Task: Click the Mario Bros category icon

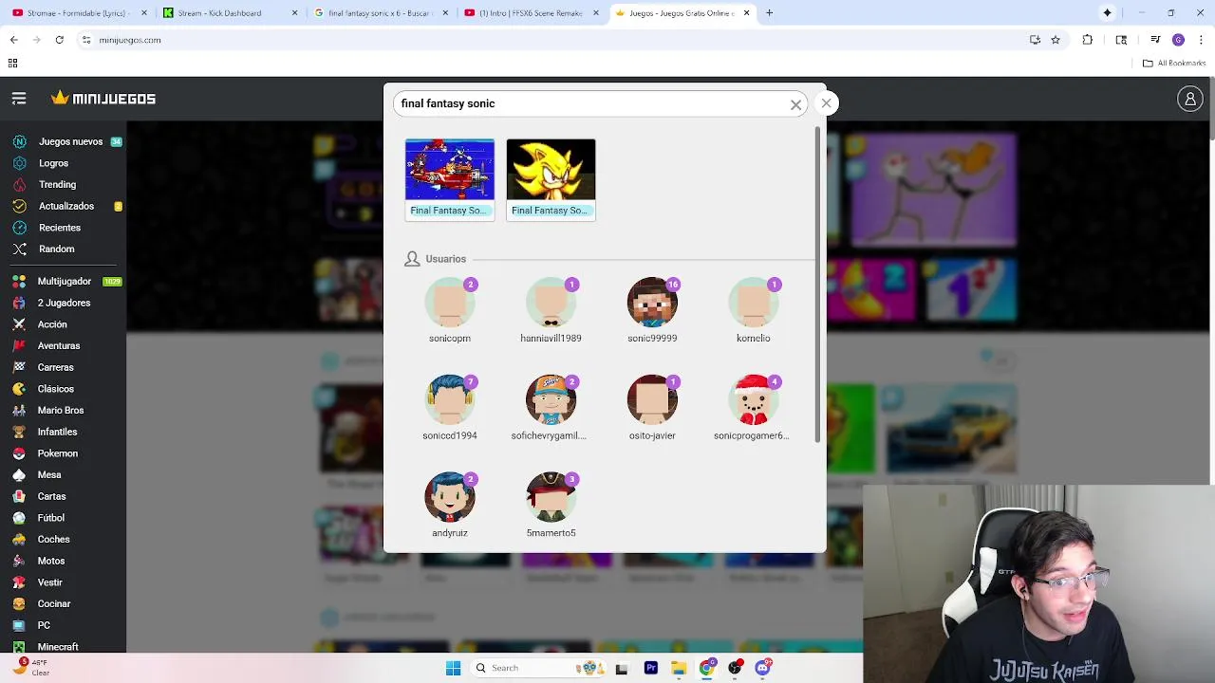Action: pyautogui.click(x=19, y=410)
